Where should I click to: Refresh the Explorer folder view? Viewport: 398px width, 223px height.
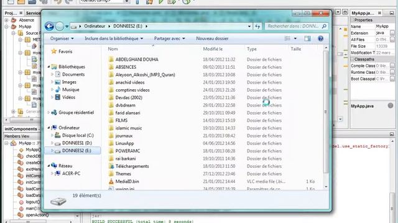coord(257,26)
